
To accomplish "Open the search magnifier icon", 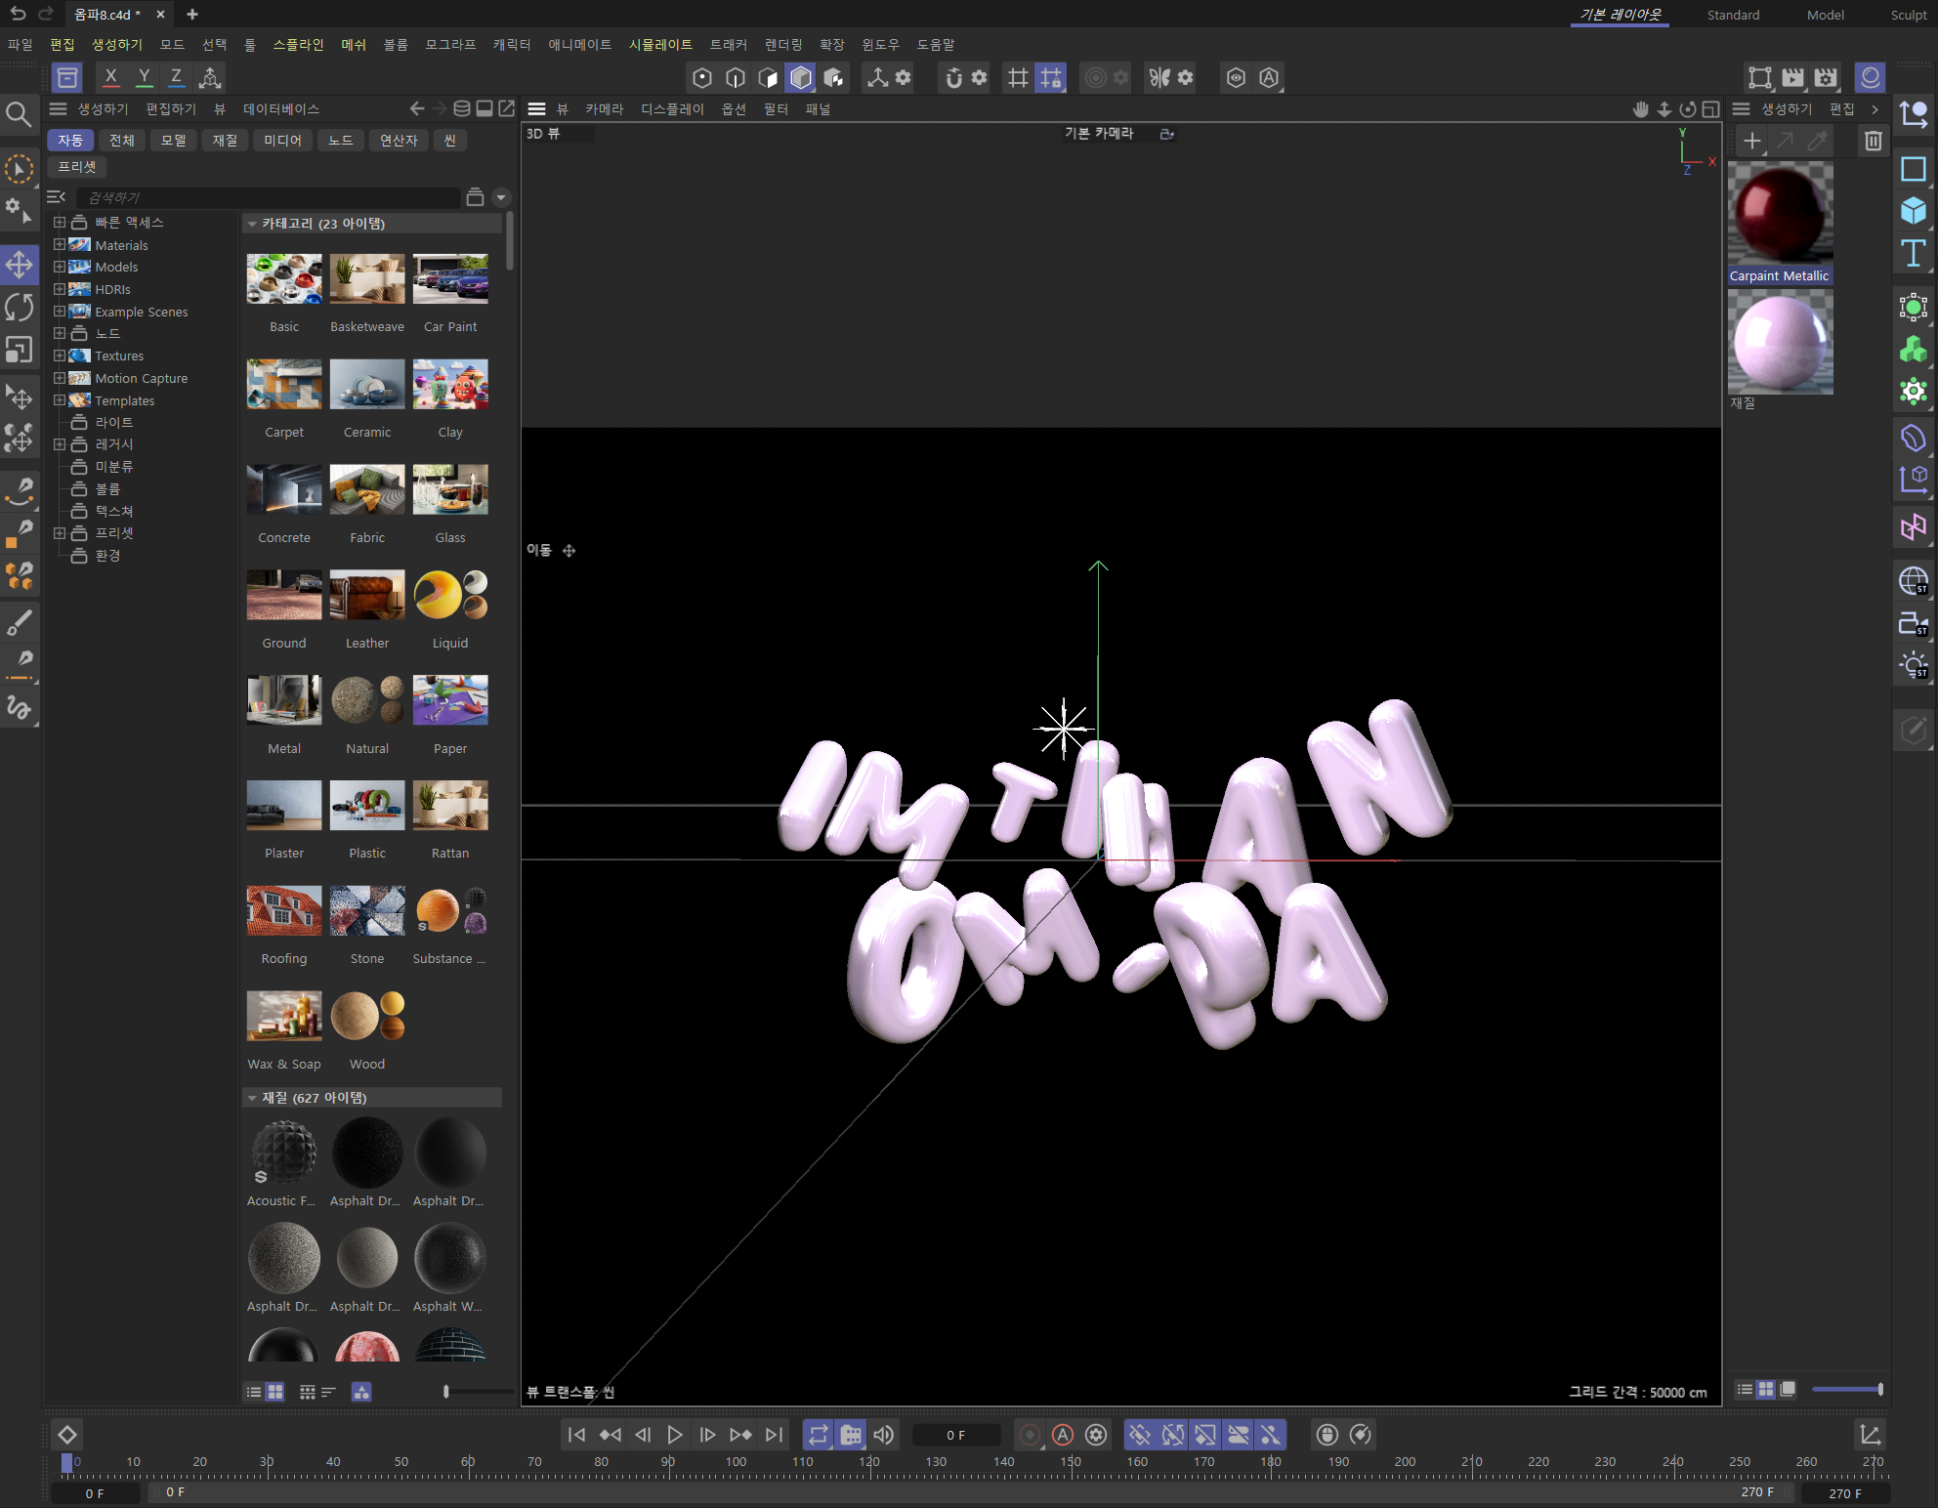I will click(x=18, y=114).
